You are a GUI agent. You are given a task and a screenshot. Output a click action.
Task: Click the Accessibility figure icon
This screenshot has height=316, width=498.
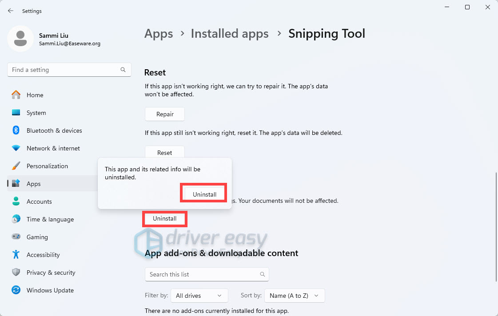(x=16, y=255)
